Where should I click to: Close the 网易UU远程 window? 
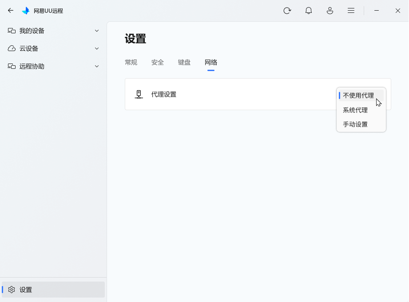click(398, 11)
